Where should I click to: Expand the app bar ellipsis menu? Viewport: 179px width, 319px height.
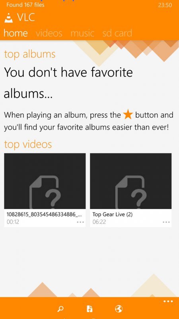[x=168, y=301]
